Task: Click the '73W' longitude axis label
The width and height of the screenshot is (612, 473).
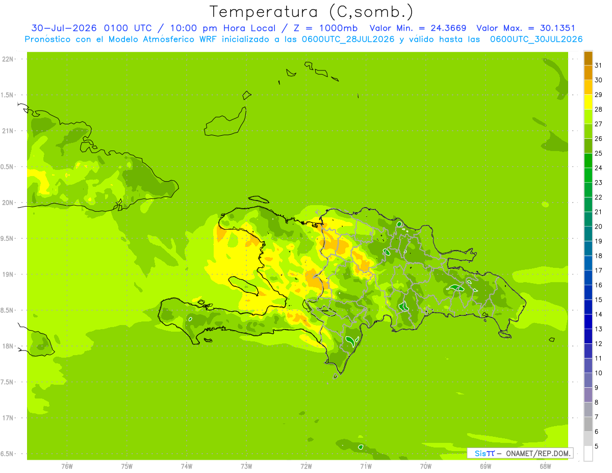Action: pyautogui.click(x=246, y=466)
